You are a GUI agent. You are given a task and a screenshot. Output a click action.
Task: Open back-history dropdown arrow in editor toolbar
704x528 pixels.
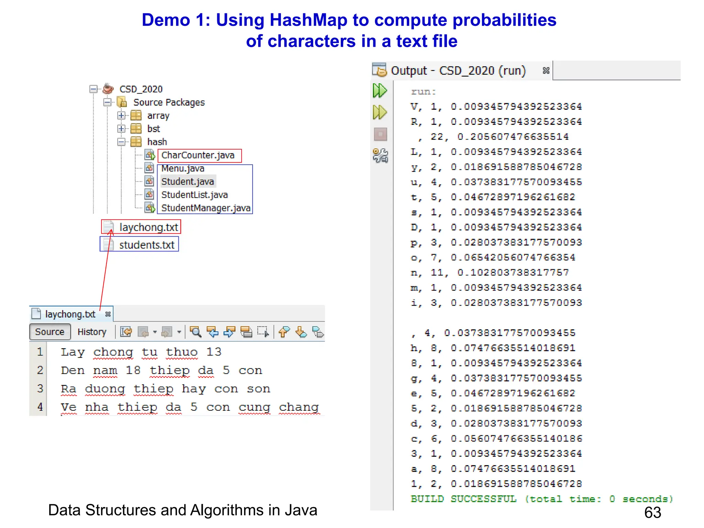coord(155,332)
